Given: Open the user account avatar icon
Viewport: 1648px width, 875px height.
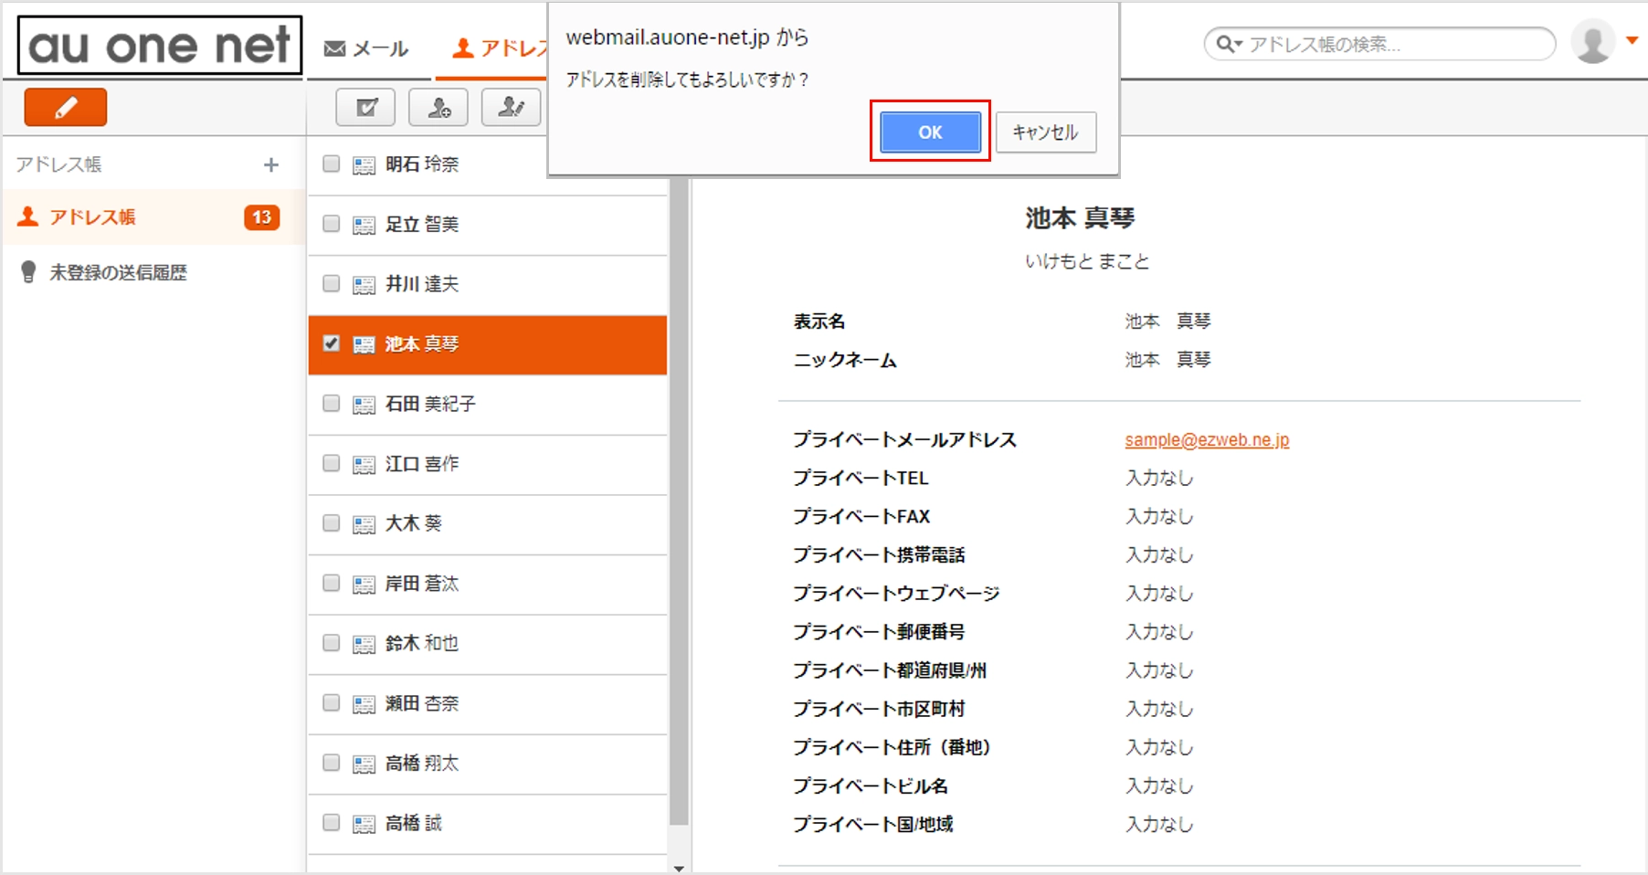Looking at the screenshot, I should tap(1591, 40).
